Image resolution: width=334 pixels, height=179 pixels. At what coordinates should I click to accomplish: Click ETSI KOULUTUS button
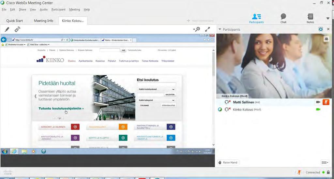point(169,105)
